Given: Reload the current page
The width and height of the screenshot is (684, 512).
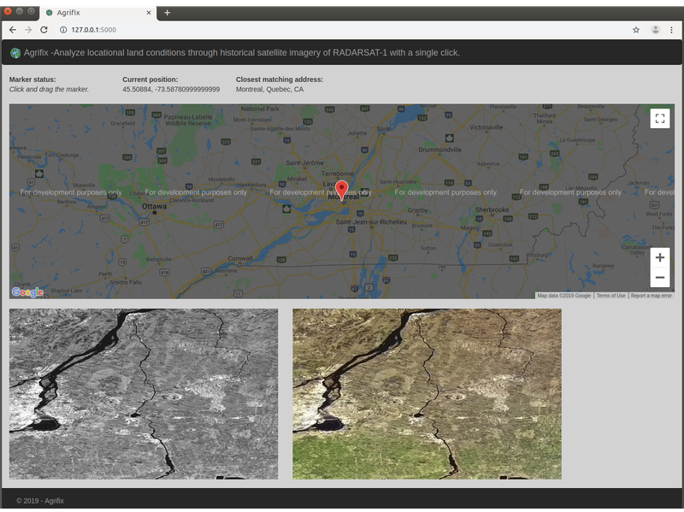Looking at the screenshot, I should tap(44, 29).
